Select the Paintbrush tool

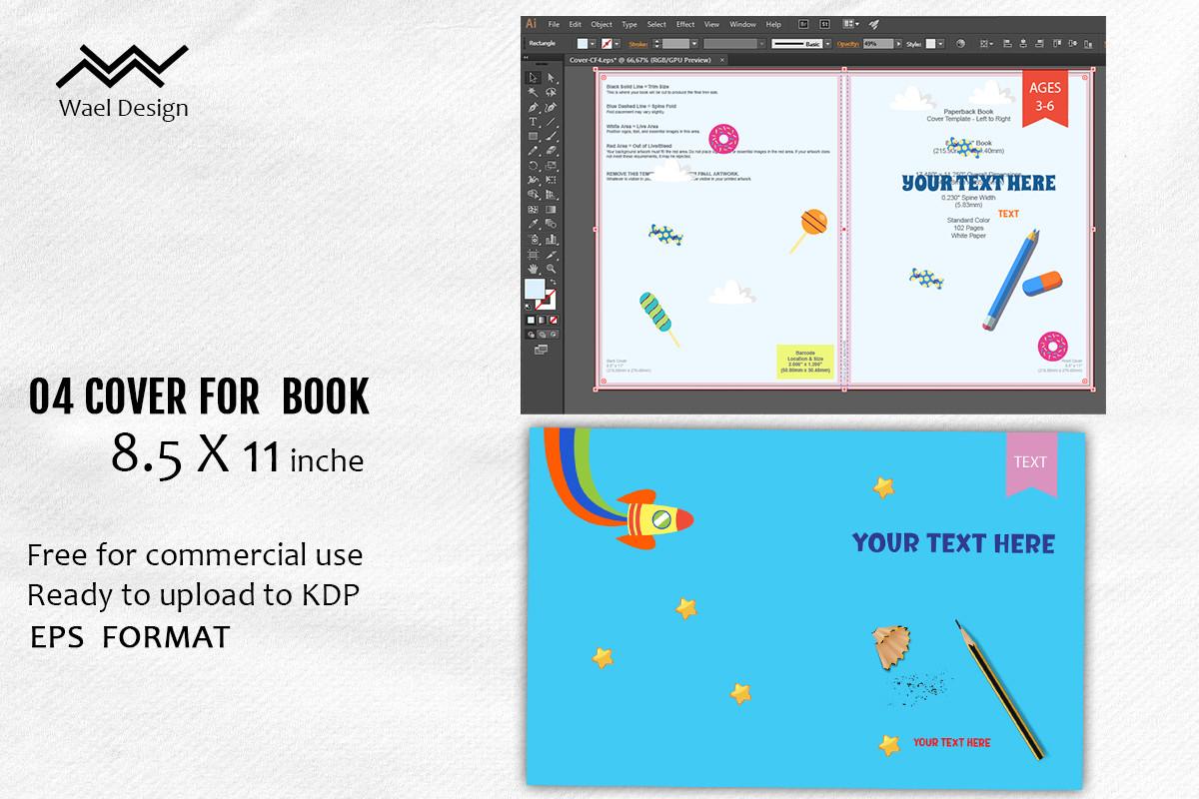[551, 136]
